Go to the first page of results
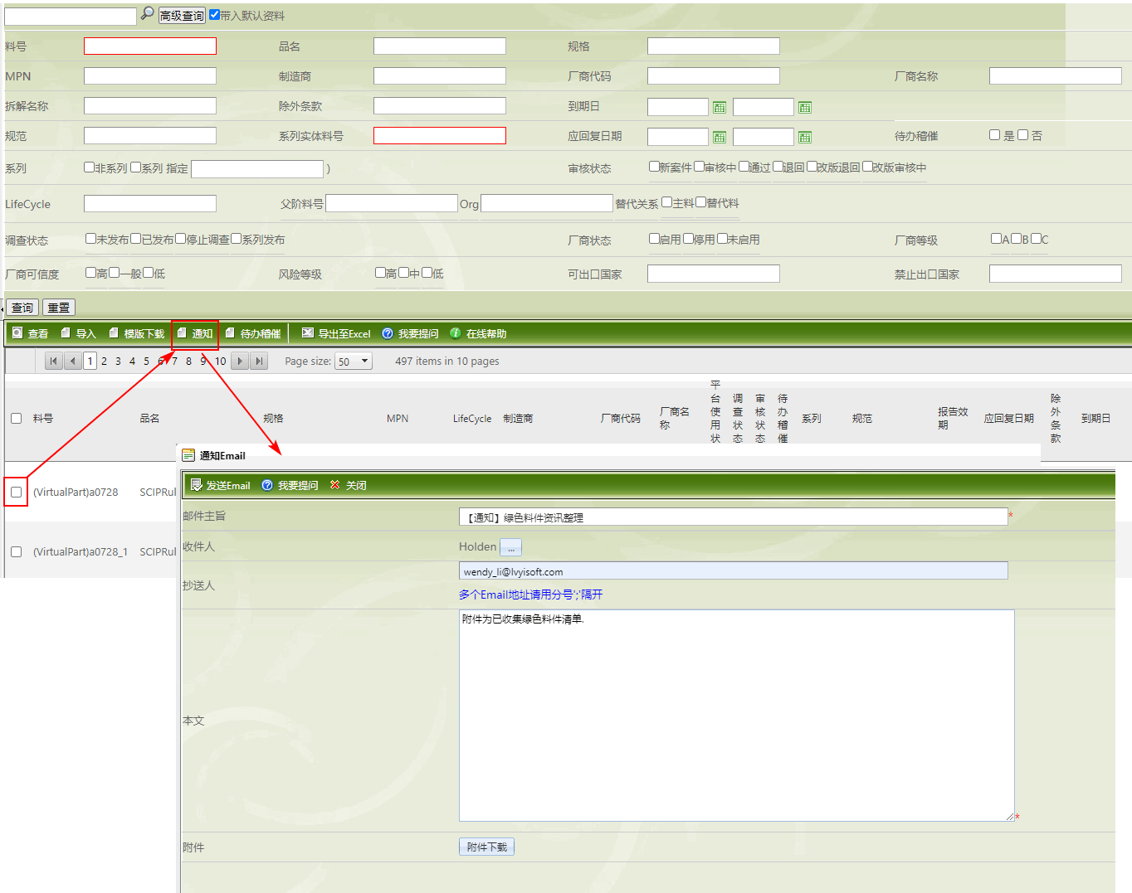Viewport: 1132px width, 893px height. pos(53,361)
